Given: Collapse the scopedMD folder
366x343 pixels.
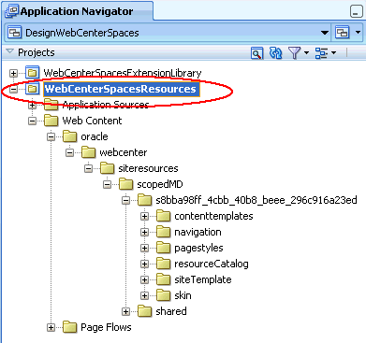Looking at the screenshot, I should click(107, 185).
